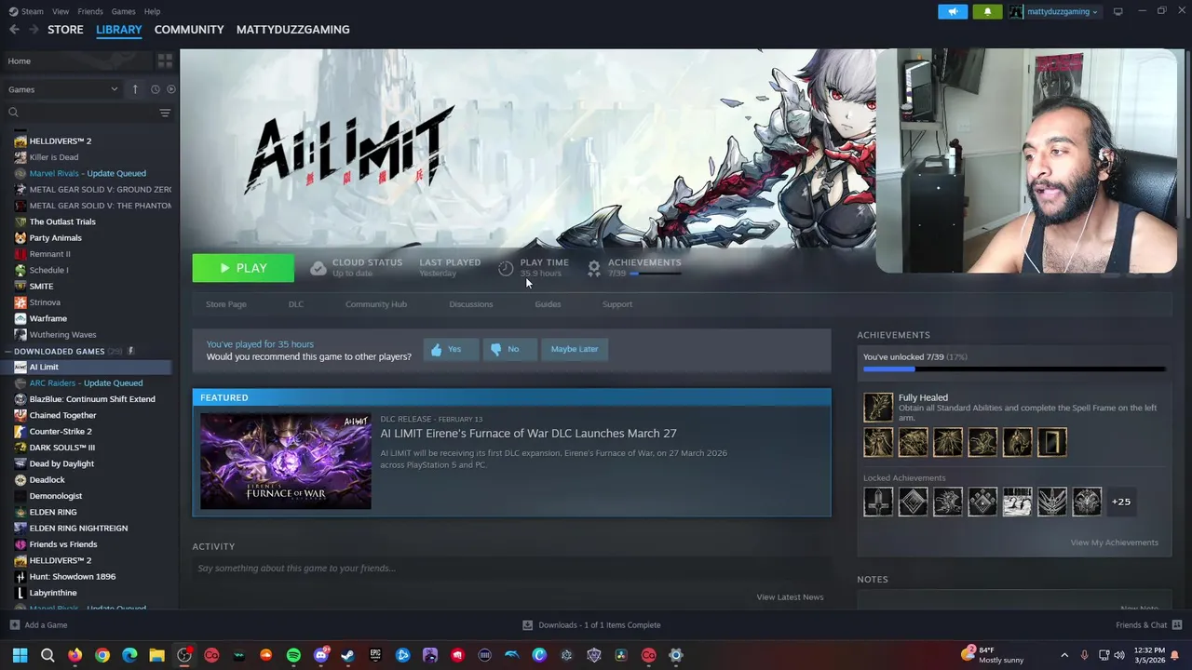Open the grid collections view icon
1192x670 pixels.
[x=165, y=60]
